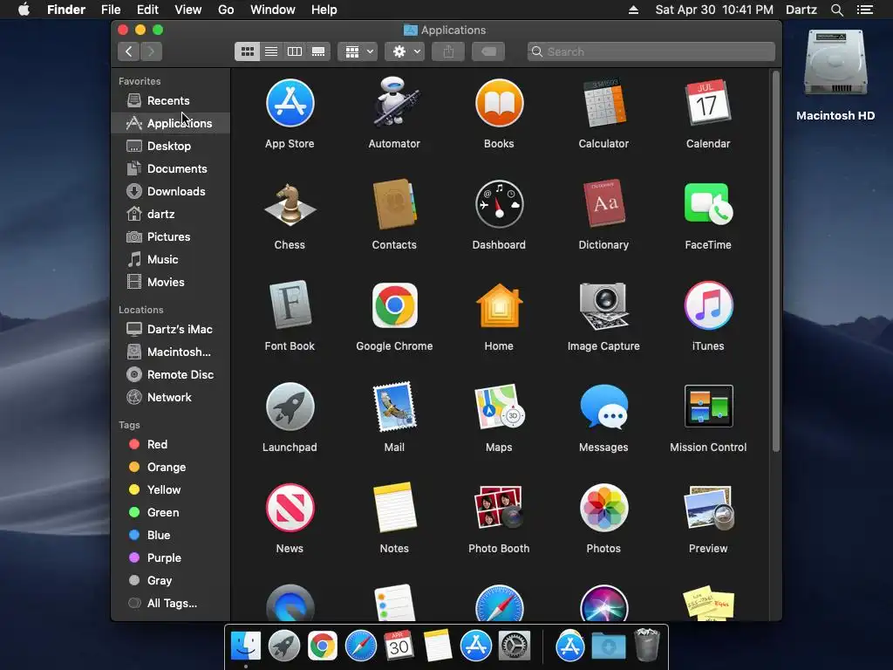The image size is (893, 670).
Task: Go forward with the right arrow button
Action: click(x=151, y=51)
